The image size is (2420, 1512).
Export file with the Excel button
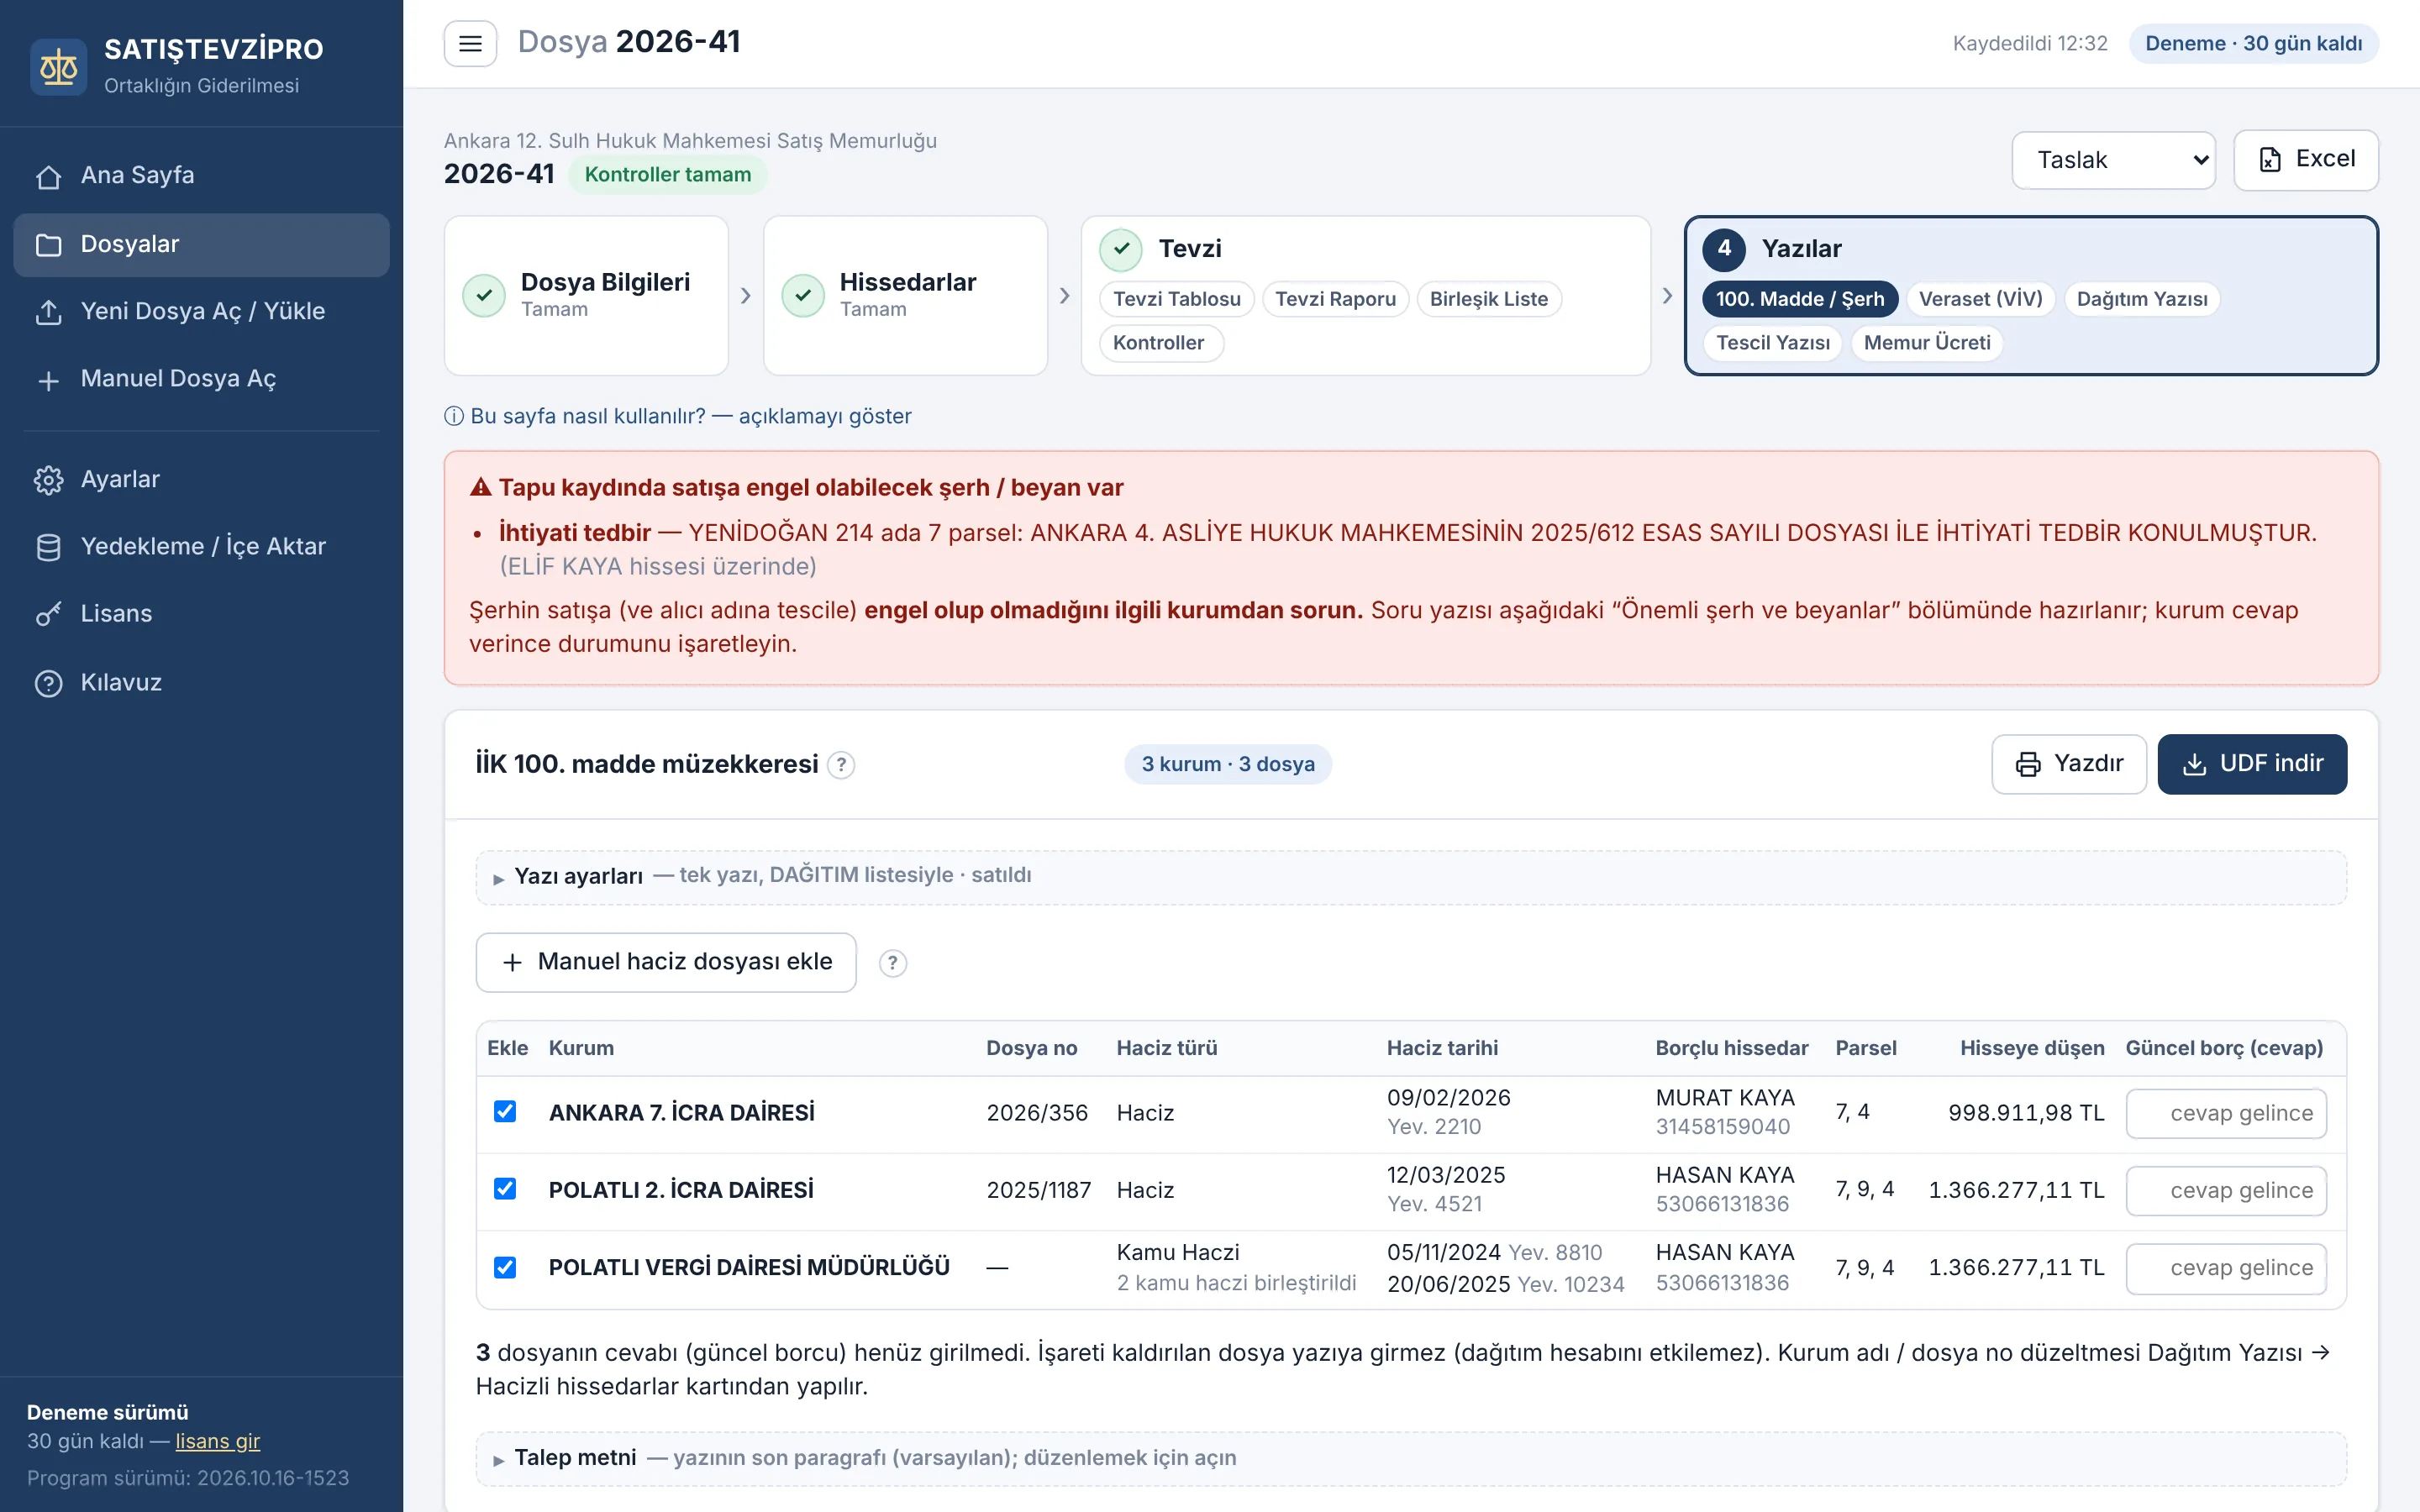click(2305, 160)
